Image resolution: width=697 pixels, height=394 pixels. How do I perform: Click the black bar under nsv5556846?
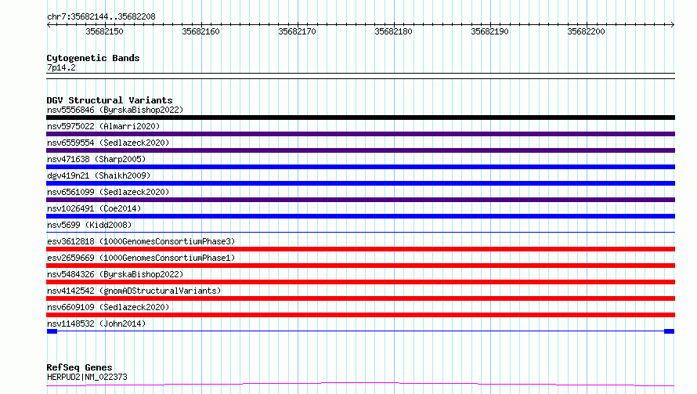[x=360, y=117]
